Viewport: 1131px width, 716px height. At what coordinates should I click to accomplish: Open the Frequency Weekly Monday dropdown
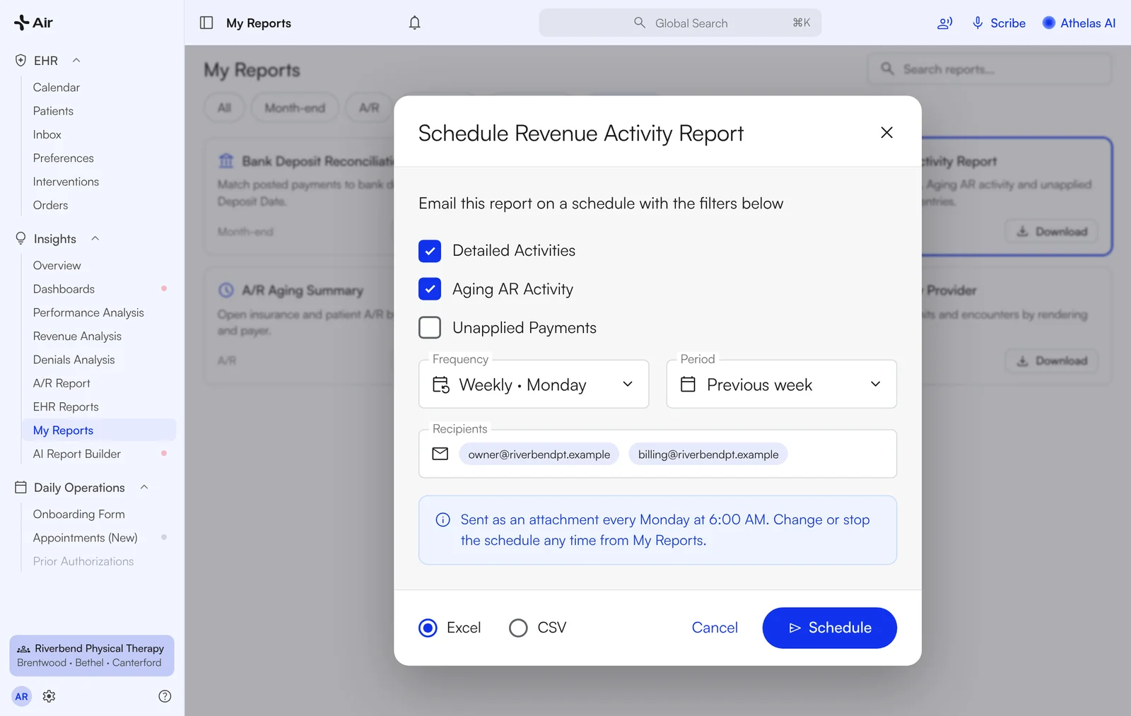coord(534,384)
